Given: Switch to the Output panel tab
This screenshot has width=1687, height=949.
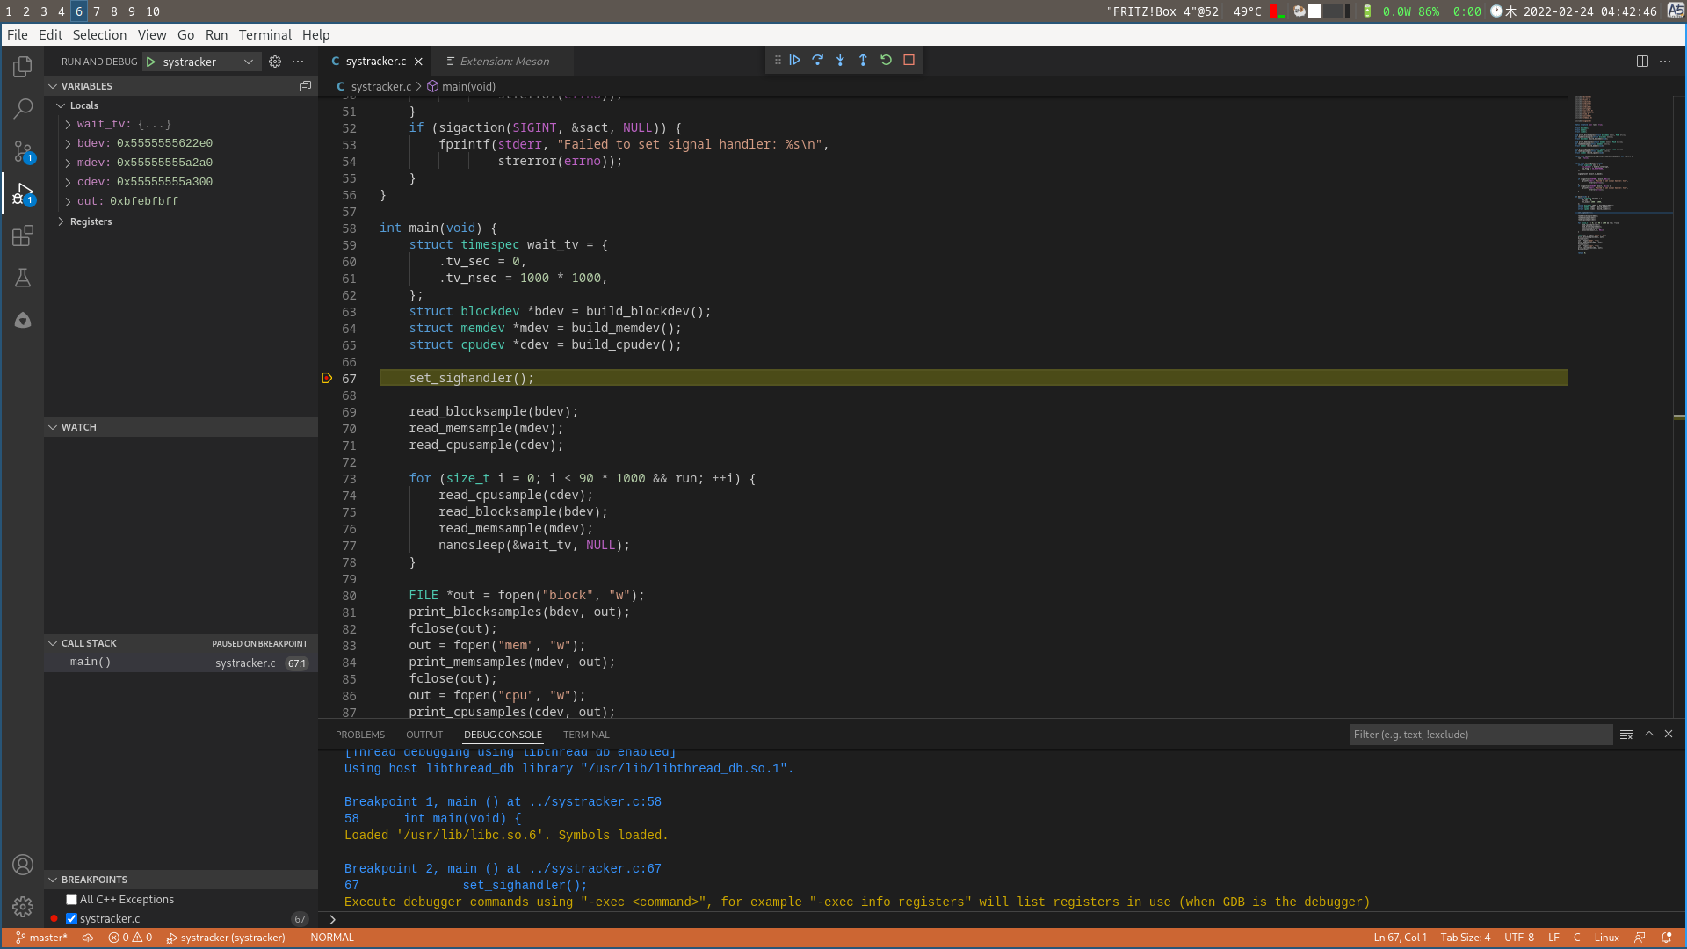Looking at the screenshot, I should coord(424,735).
